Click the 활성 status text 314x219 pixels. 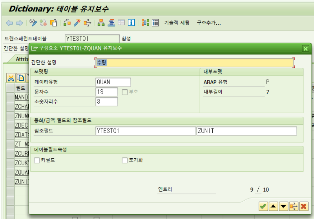(126, 38)
